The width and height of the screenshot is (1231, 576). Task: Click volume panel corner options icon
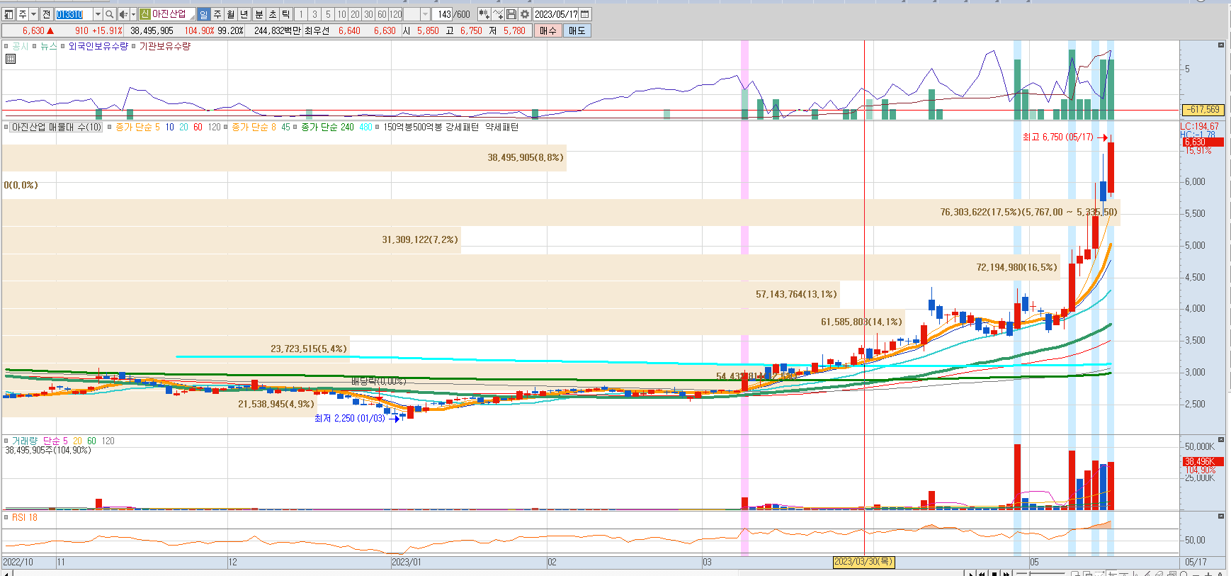click(1221, 440)
